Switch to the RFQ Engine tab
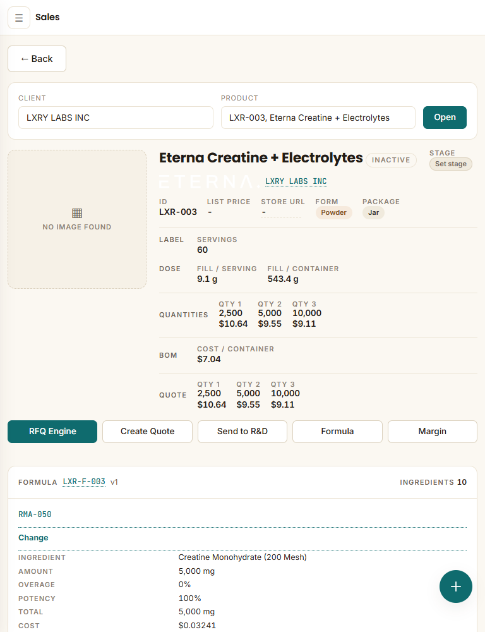 pyautogui.click(x=52, y=432)
